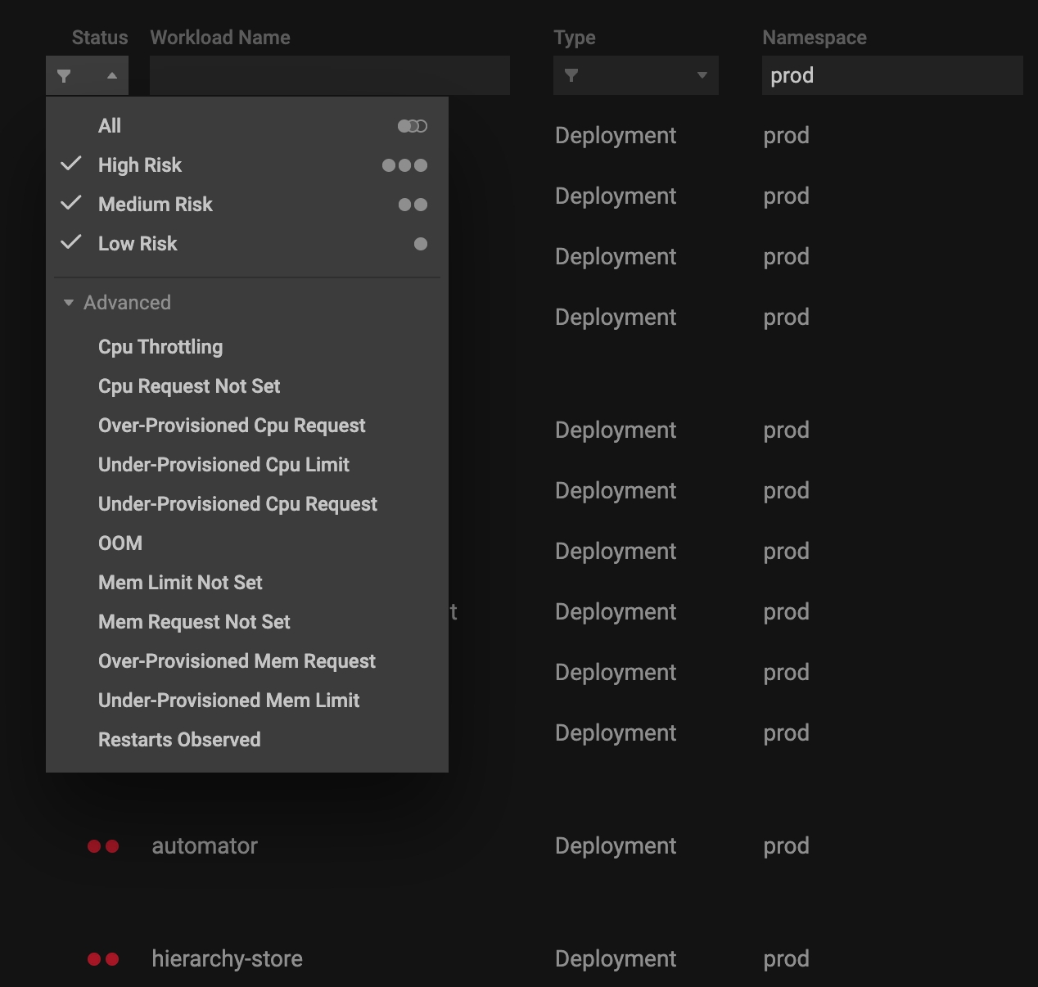Select the Cpu Throttling filter

[x=160, y=347]
